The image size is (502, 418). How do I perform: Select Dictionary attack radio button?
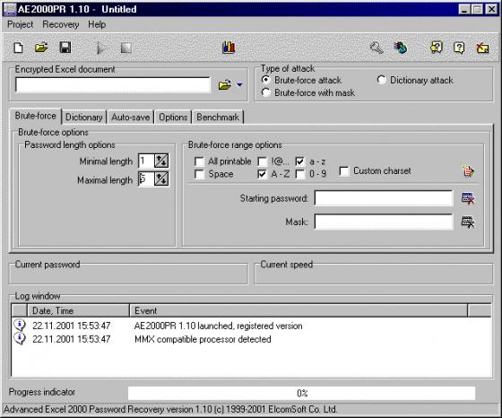[381, 80]
